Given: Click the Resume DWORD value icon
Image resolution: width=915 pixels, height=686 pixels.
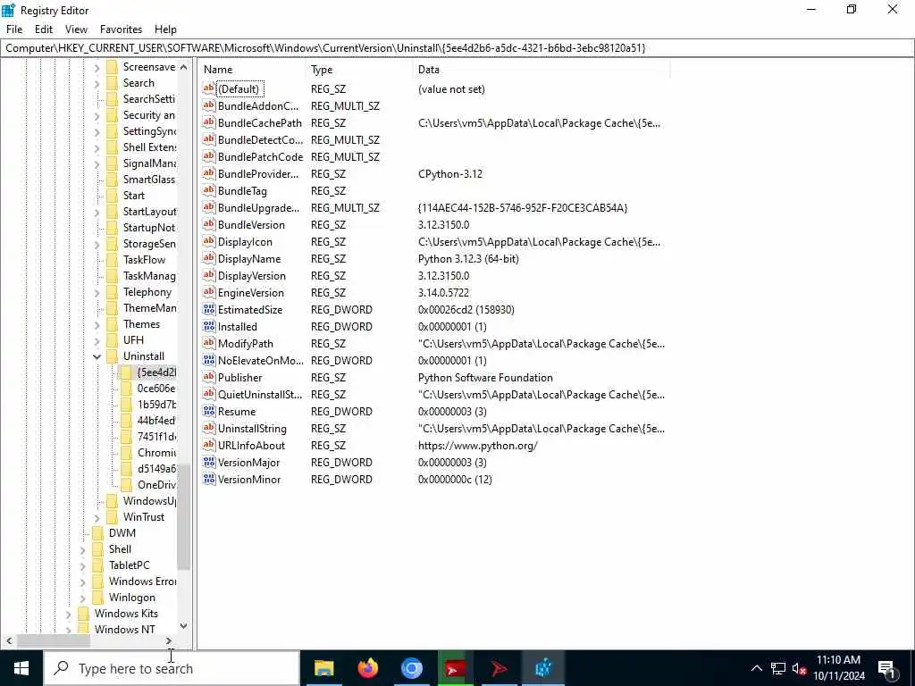Looking at the screenshot, I should click(x=209, y=411).
